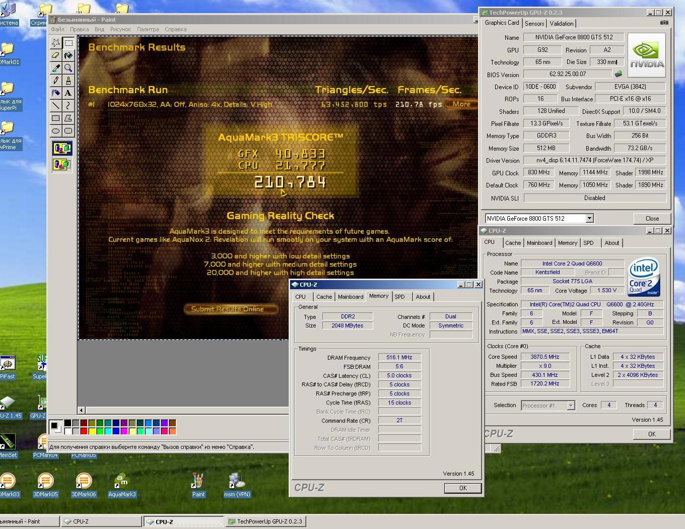
Task: Click OK in the front CPU-Z Memory window
Action: [x=463, y=488]
